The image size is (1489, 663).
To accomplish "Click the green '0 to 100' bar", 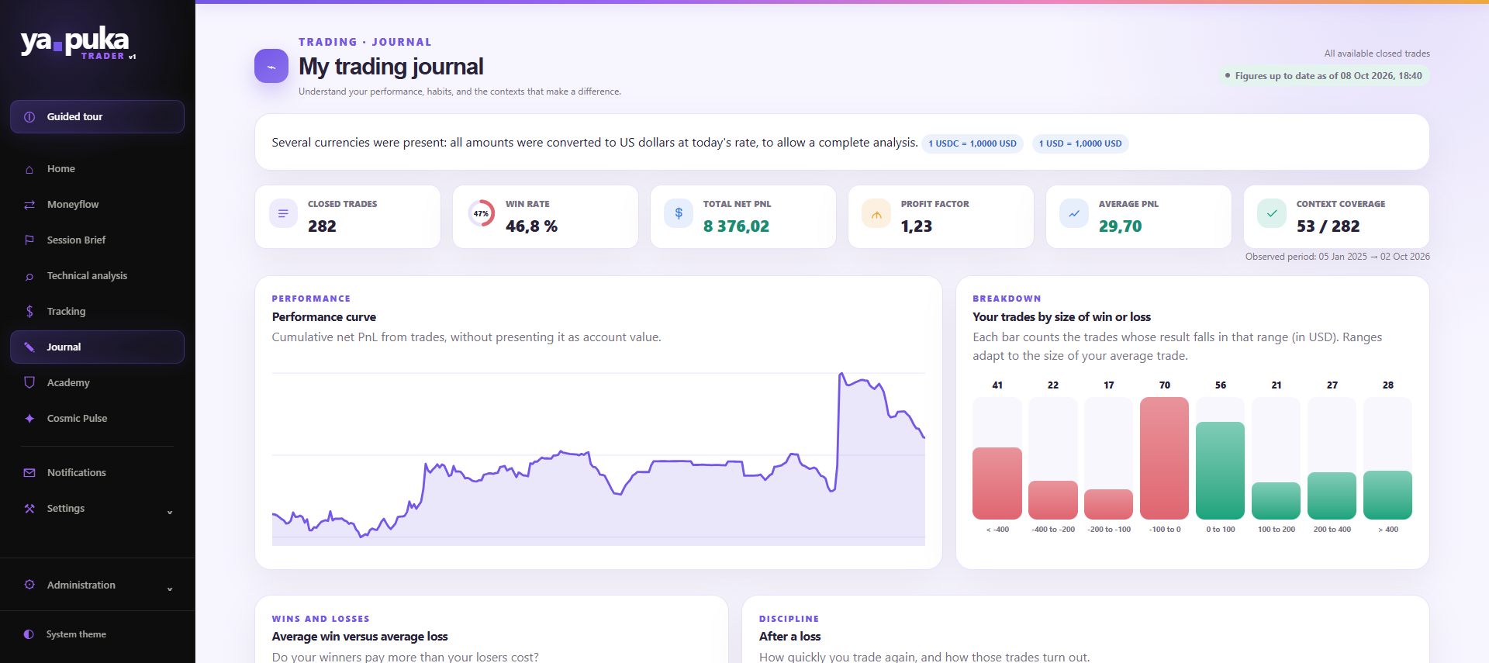I will [1220, 471].
